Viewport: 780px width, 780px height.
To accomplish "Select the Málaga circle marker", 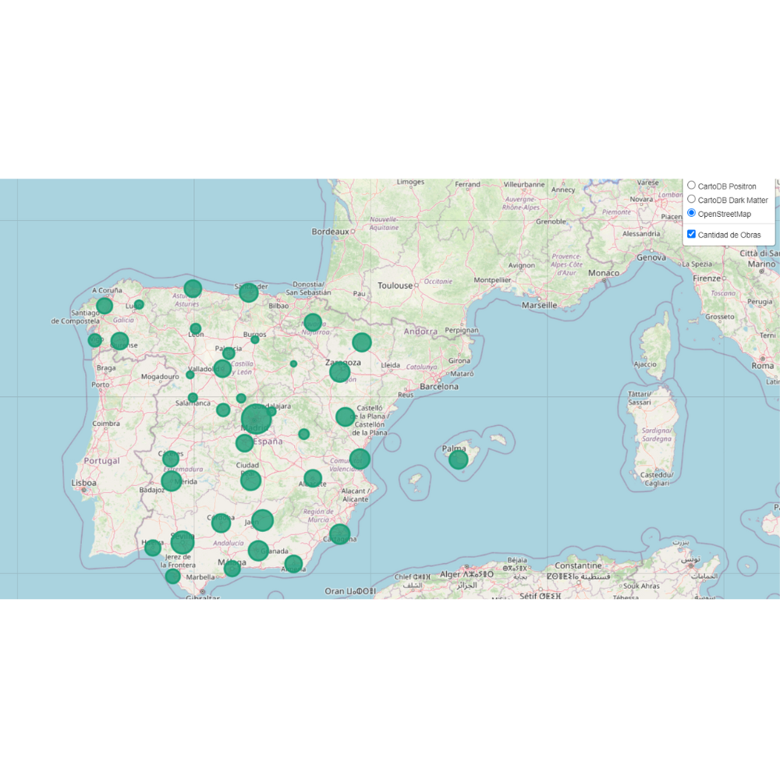I will (x=231, y=569).
